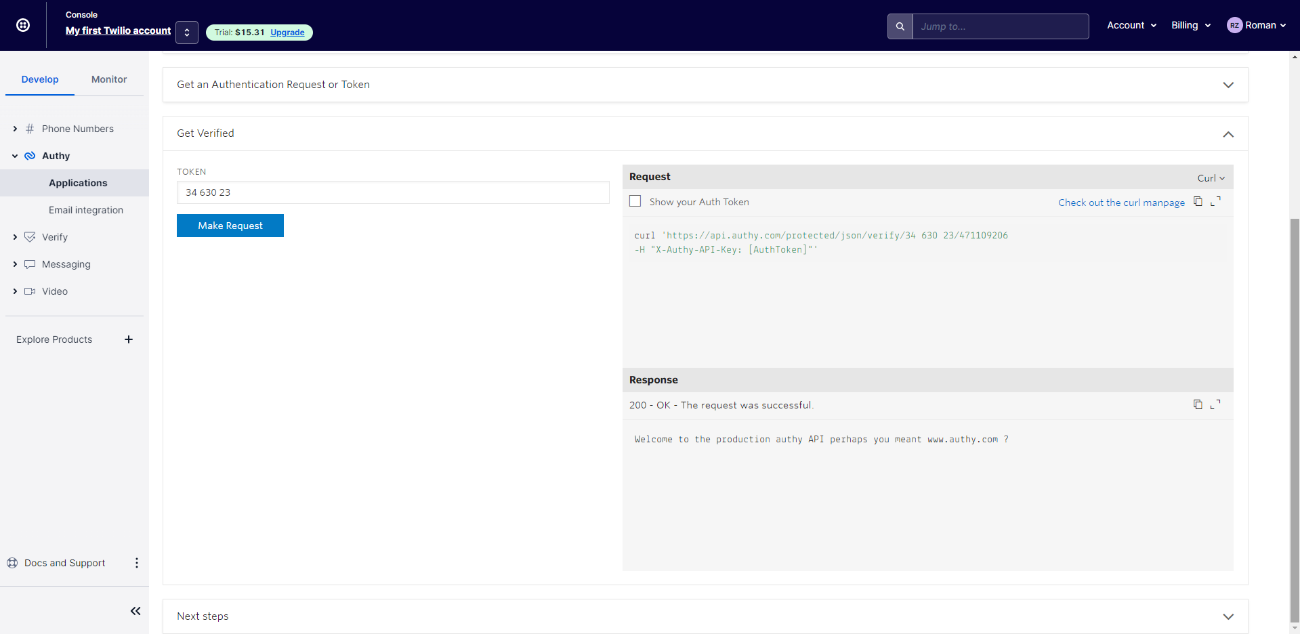This screenshot has height=634, width=1300.
Task: Switch to the Monitor tab
Action: (x=109, y=79)
